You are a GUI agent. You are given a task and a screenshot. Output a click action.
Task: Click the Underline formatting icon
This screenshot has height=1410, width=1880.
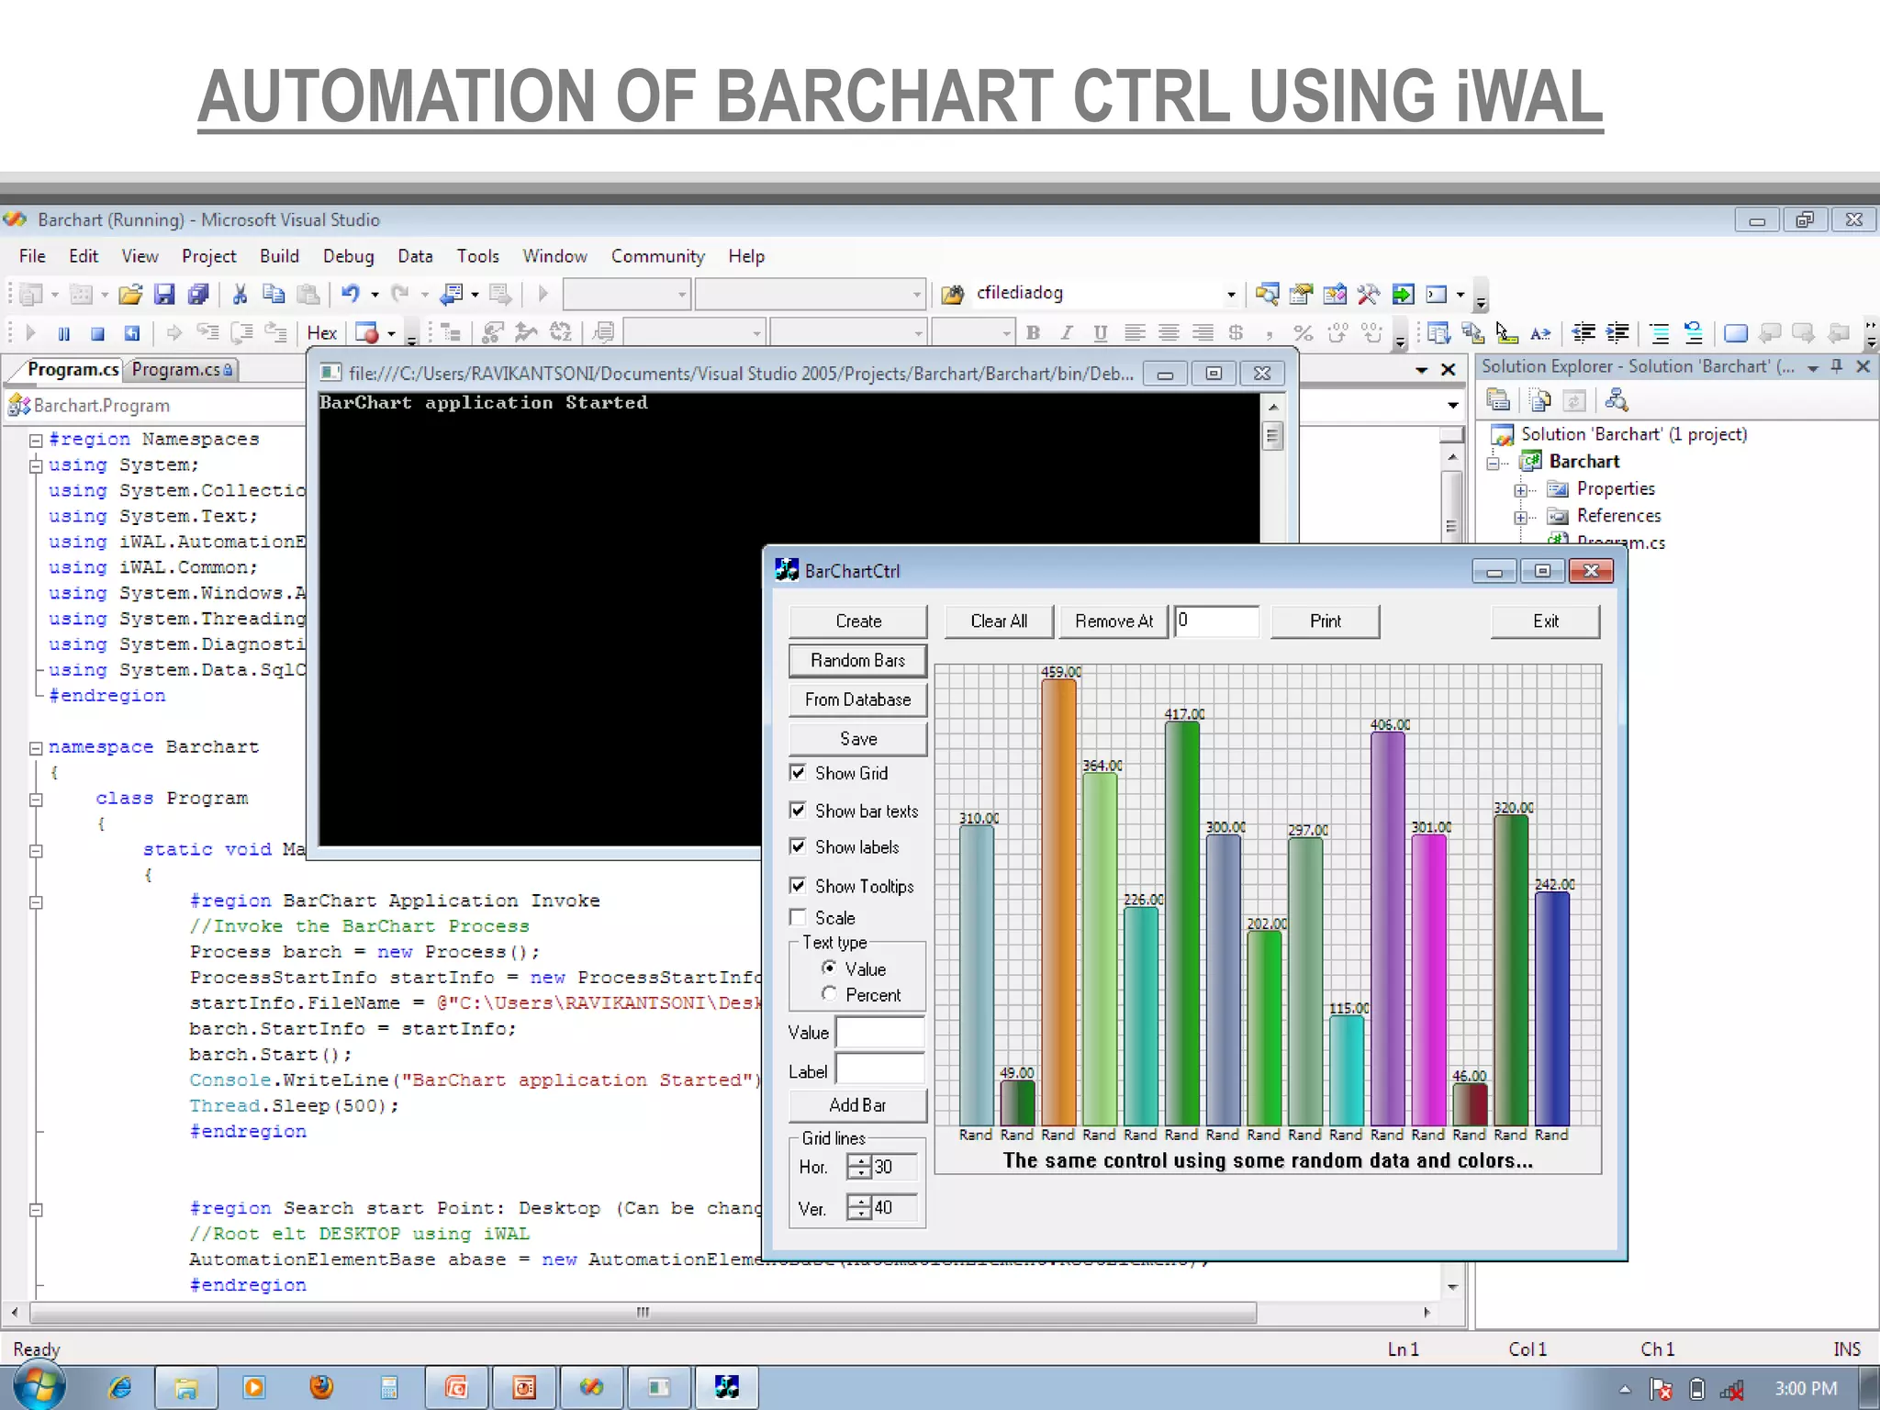click(1100, 332)
